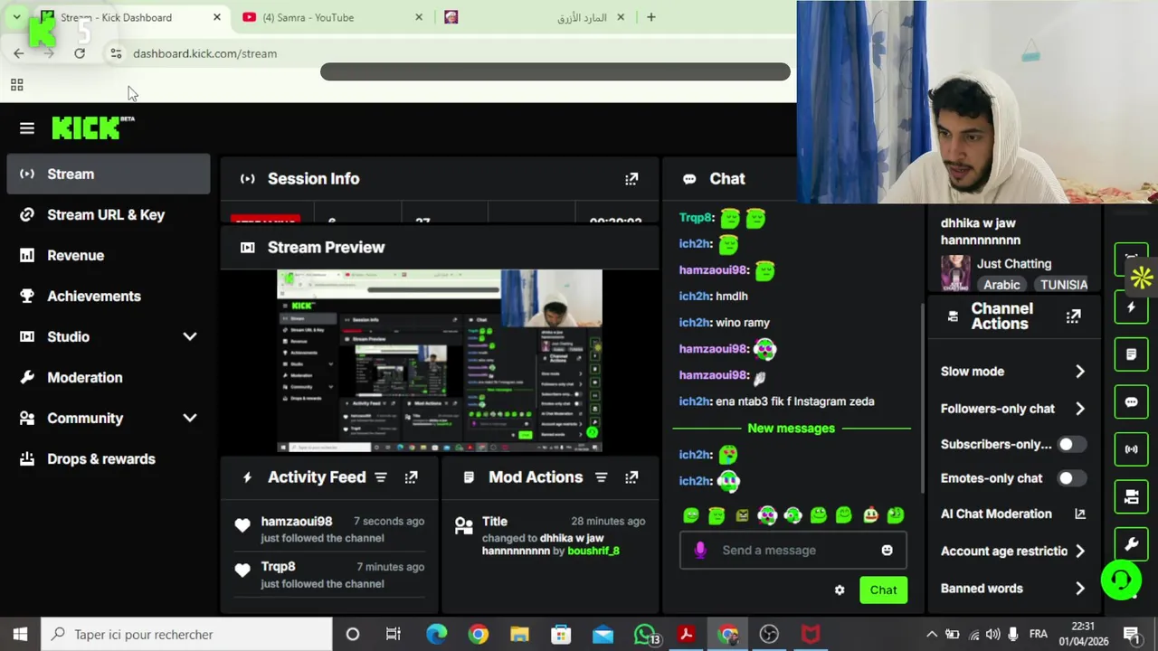Open the Slow mode settings chevron
1158x651 pixels.
pyautogui.click(x=1079, y=372)
